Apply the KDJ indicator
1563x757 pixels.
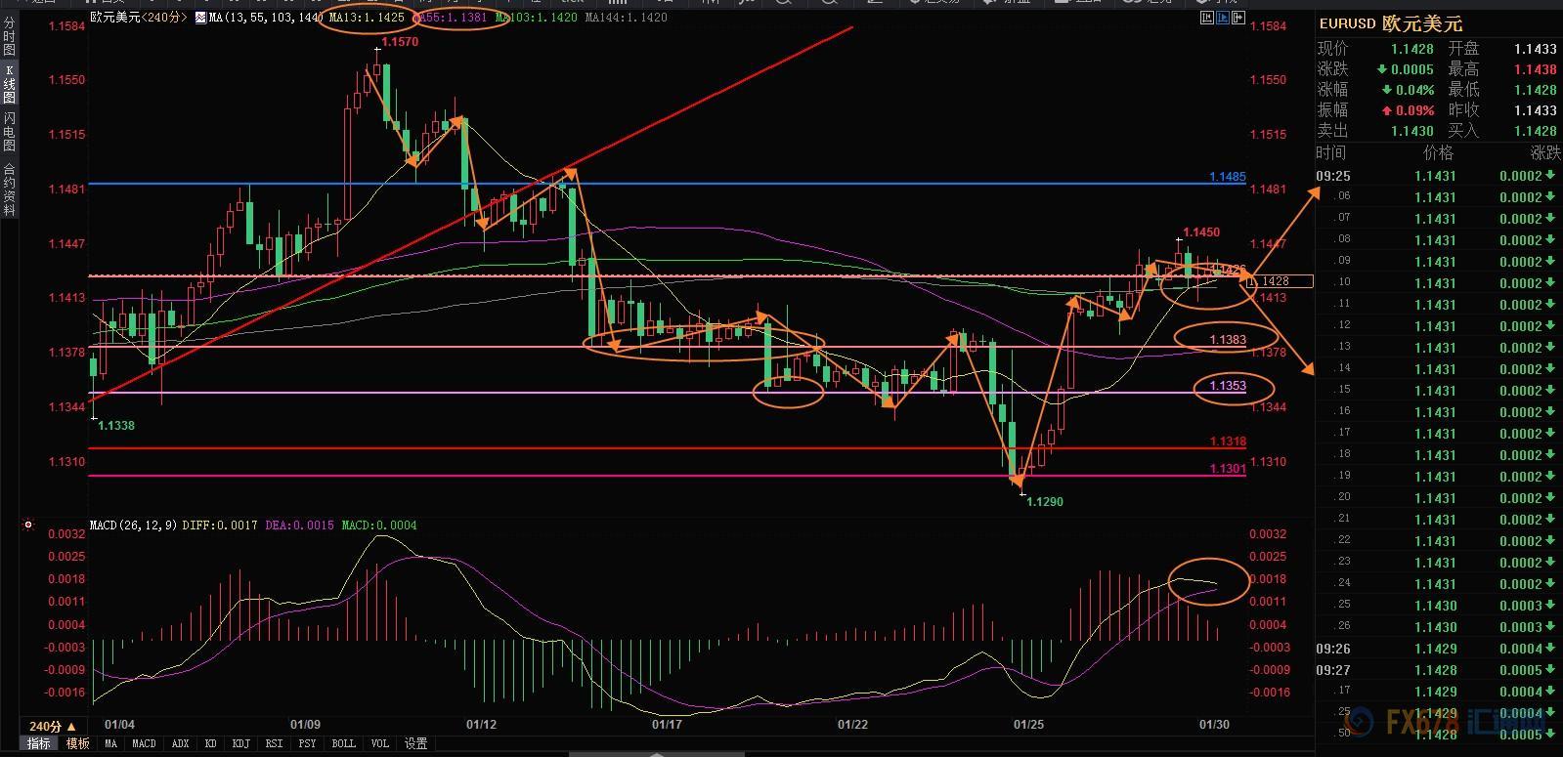[x=240, y=744]
